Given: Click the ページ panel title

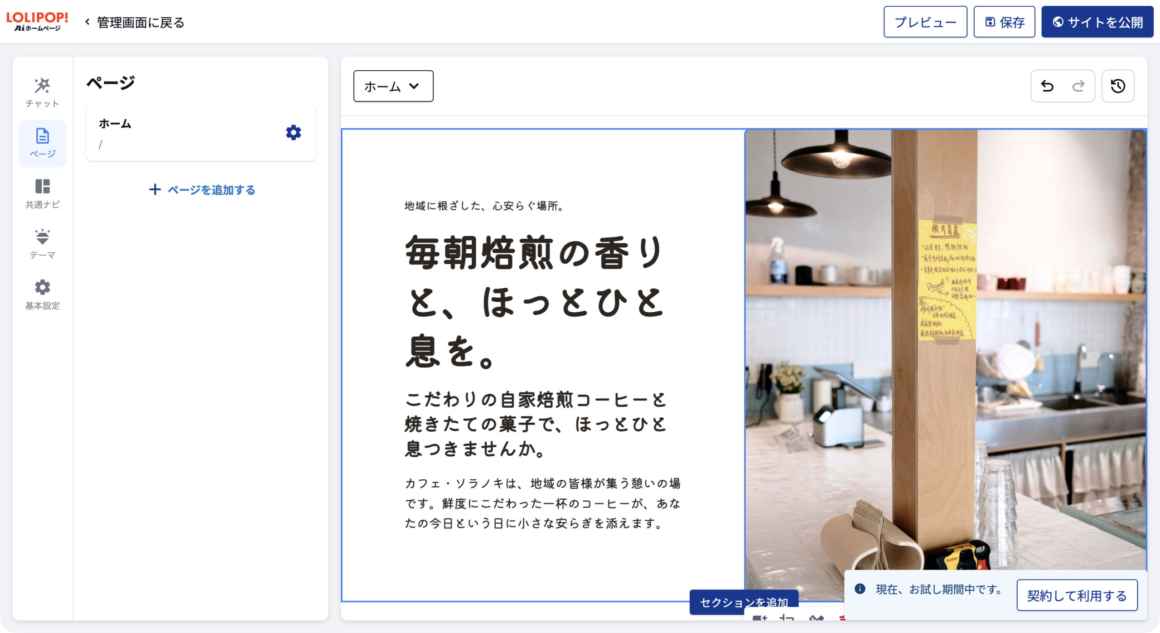Looking at the screenshot, I should pos(111,83).
